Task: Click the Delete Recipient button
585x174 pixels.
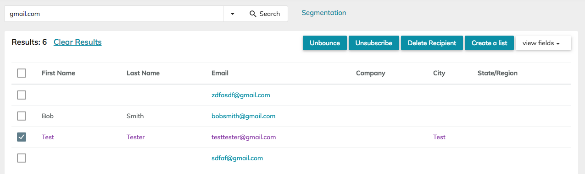Action: [432, 43]
